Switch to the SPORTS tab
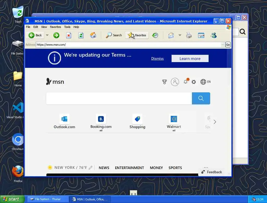The height and width of the screenshot is (203, 267). pos(175,168)
